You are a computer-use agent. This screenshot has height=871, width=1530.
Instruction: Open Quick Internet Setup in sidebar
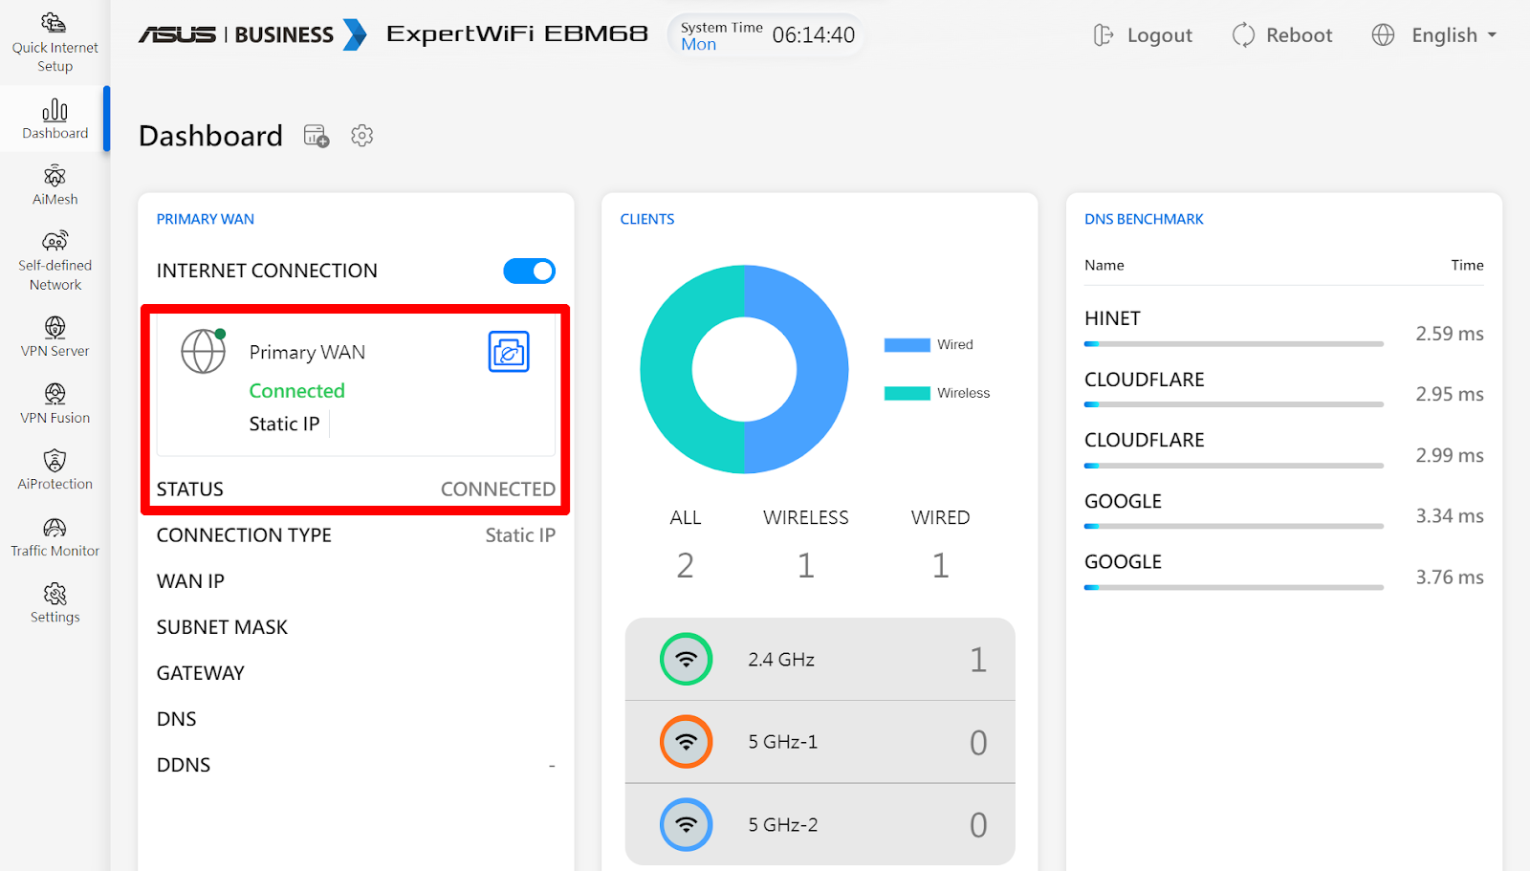point(55,43)
